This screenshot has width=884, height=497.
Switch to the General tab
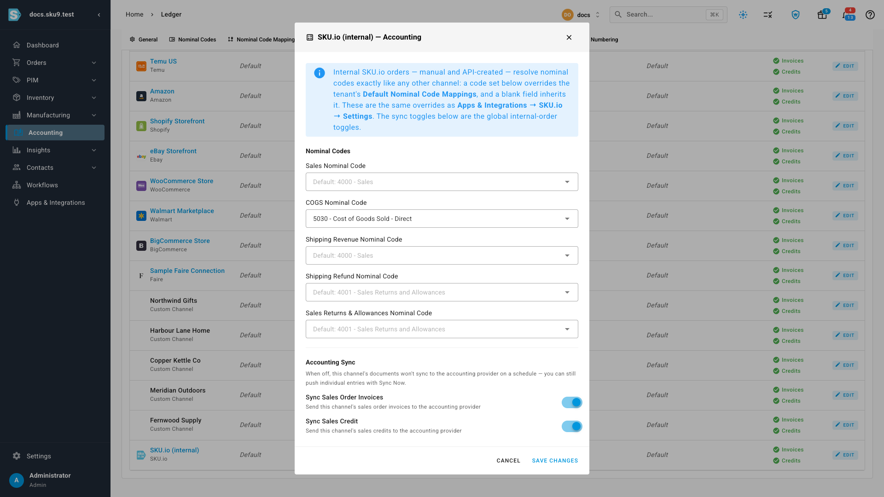coord(144,40)
